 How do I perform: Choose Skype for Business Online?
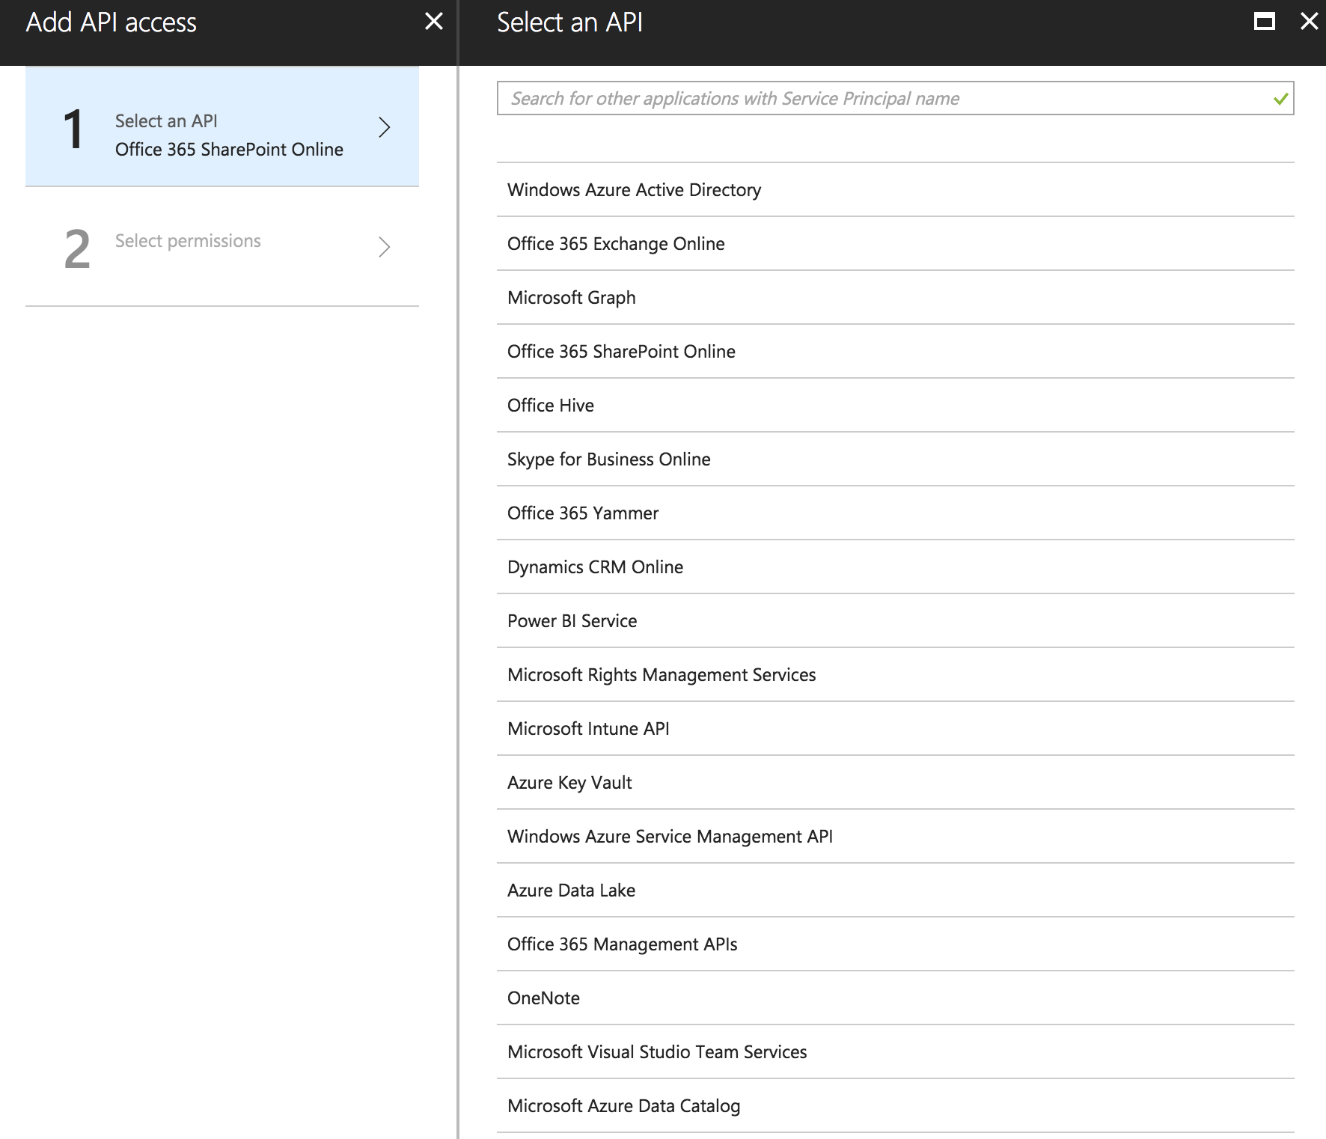coord(609,459)
